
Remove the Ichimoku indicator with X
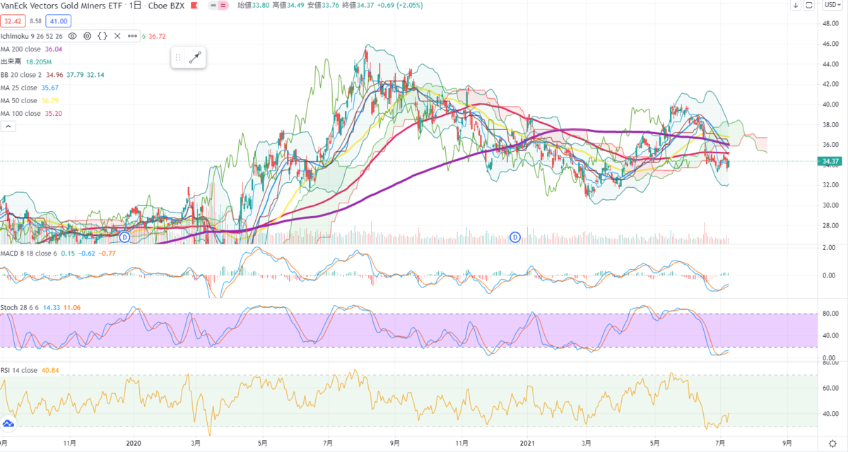(117, 36)
